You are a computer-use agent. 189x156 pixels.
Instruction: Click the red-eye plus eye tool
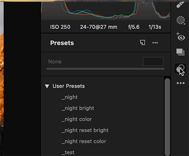[x=181, y=36]
